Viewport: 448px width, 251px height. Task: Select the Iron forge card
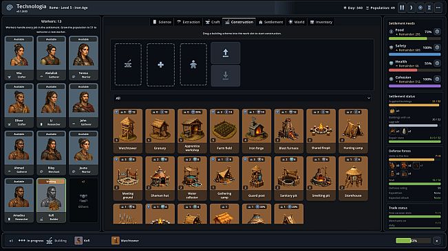click(256, 130)
